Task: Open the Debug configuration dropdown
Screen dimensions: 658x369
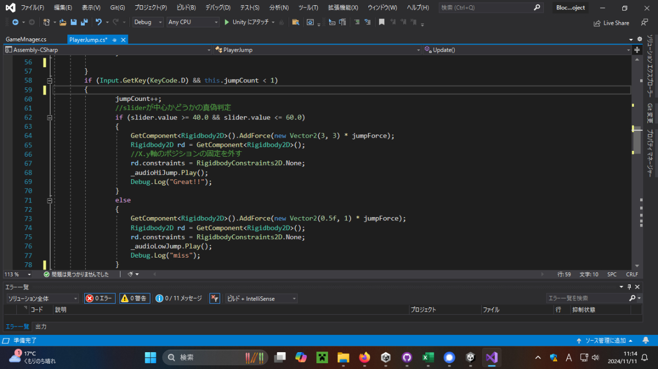Action: click(148, 22)
